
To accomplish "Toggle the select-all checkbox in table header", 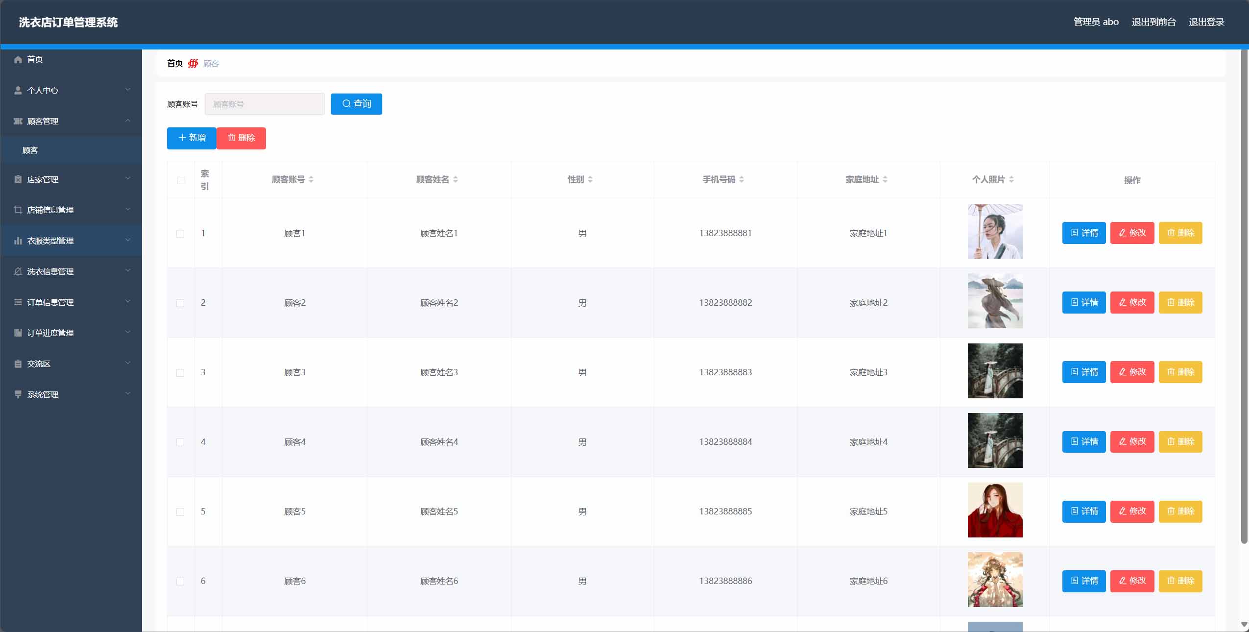I will (181, 180).
